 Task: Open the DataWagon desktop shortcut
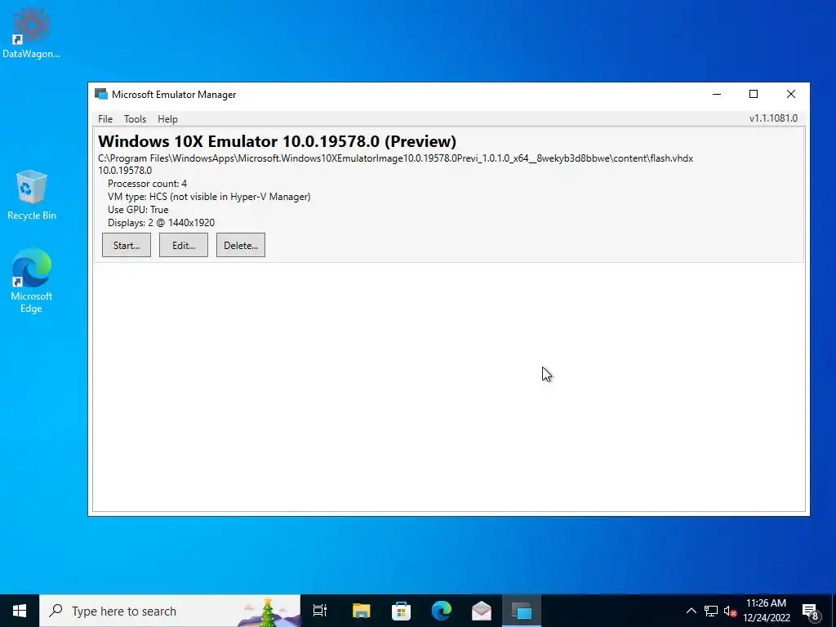tap(31, 32)
